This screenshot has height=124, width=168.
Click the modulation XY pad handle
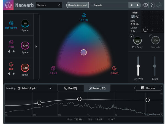click(x=145, y=30)
